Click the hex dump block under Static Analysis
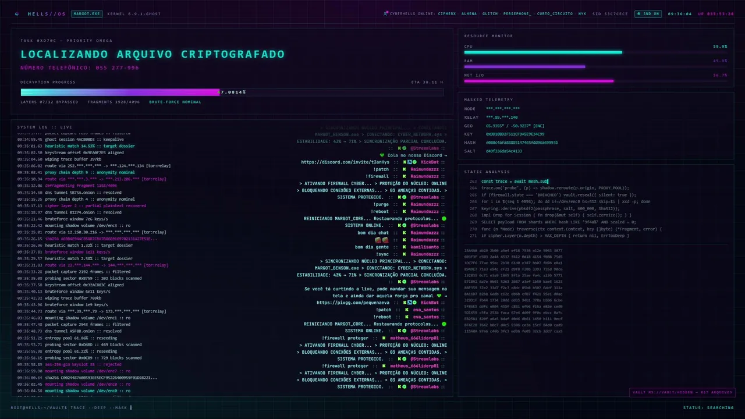Screen dimensions: 745x419 pos(514,290)
